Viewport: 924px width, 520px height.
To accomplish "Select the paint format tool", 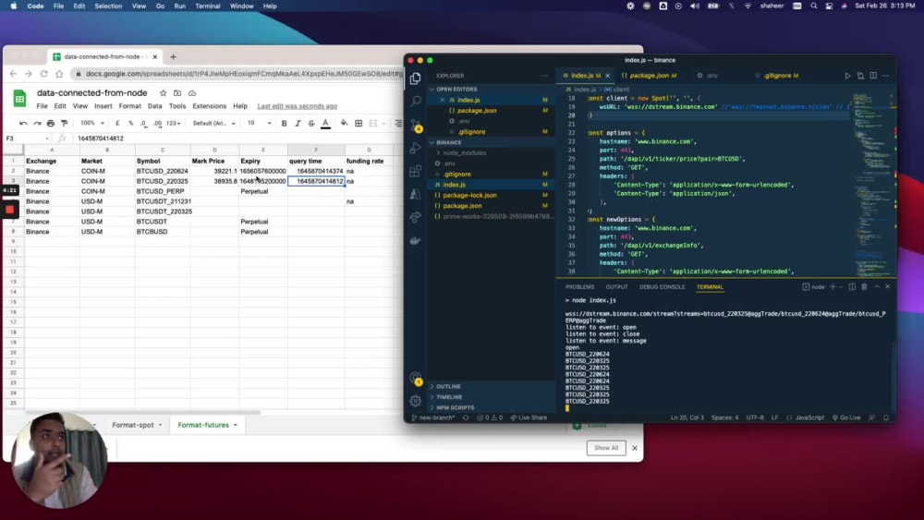I will 65,123.
